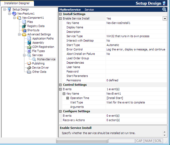Click the File Types icon
The width and height of the screenshot is (170, 145).
tap(29, 51)
